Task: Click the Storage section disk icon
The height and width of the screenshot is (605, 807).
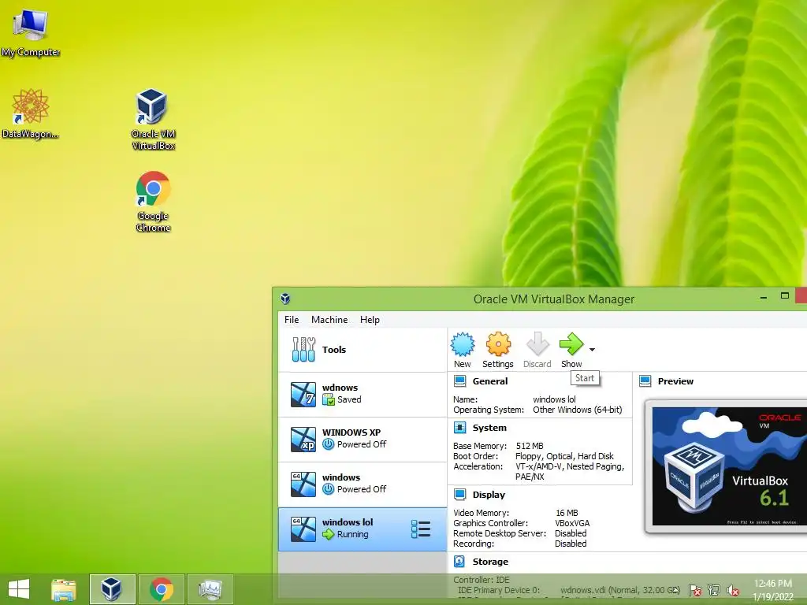Action: pos(459,561)
